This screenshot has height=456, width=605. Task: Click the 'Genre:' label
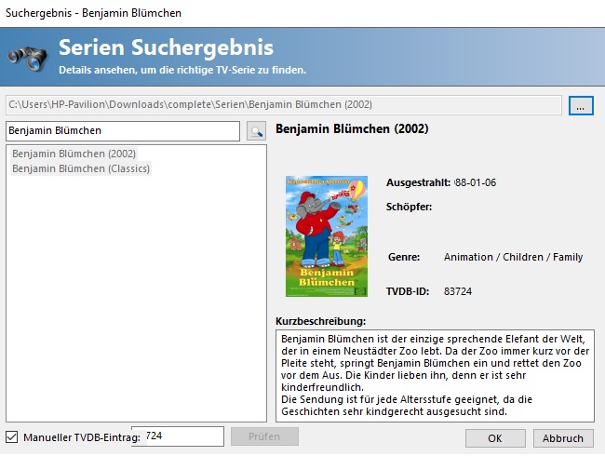[x=404, y=257]
